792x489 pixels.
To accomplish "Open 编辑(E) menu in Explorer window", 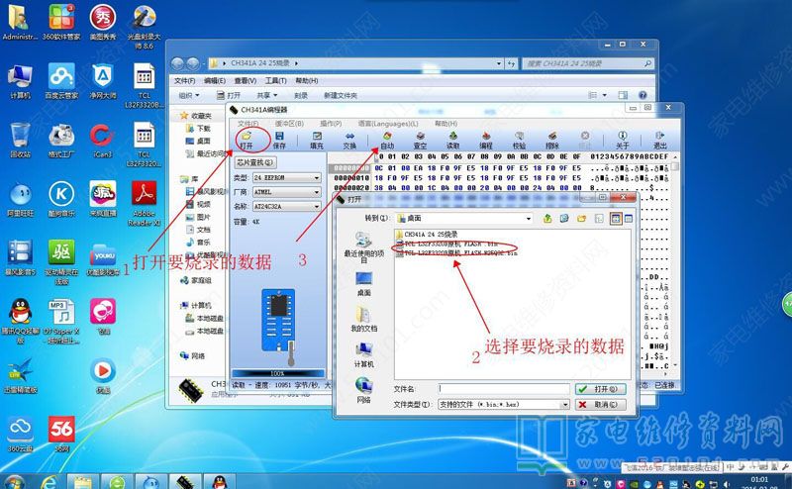I will tap(215, 81).
